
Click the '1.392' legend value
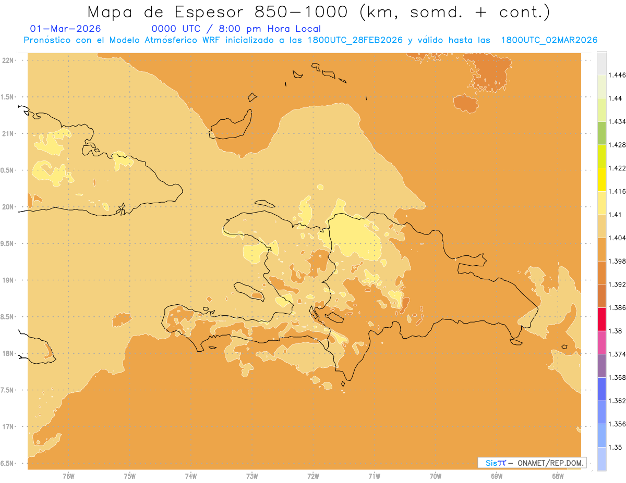pyautogui.click(x=617, y=284)
